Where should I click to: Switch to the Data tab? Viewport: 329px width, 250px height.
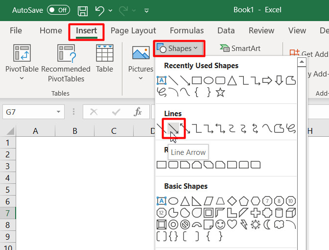[226, 31]
